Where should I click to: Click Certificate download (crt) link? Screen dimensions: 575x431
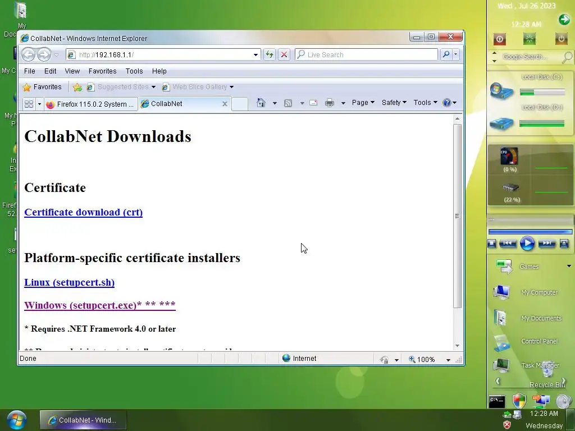pos(83,212)
